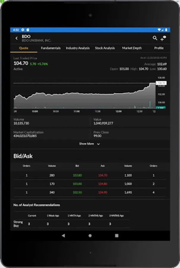180x268 pixels.
Task: Select the Quote tab
Action: pos(24,48)
